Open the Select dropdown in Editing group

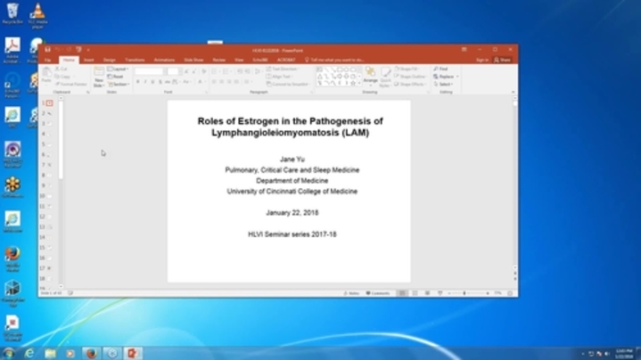point(444,84)
